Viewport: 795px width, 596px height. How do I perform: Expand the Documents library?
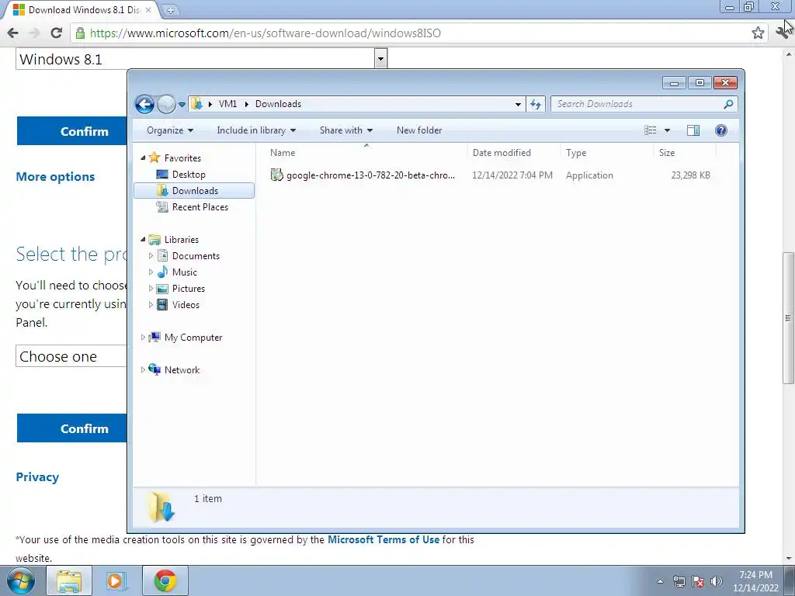tap(151, 256)
